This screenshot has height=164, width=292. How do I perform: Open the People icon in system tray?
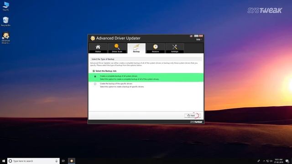tap(259, 161)
